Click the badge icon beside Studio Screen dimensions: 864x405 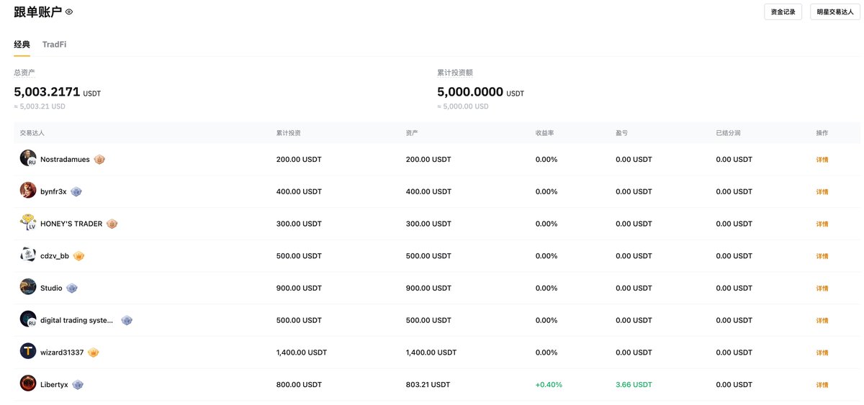(72, 288)
